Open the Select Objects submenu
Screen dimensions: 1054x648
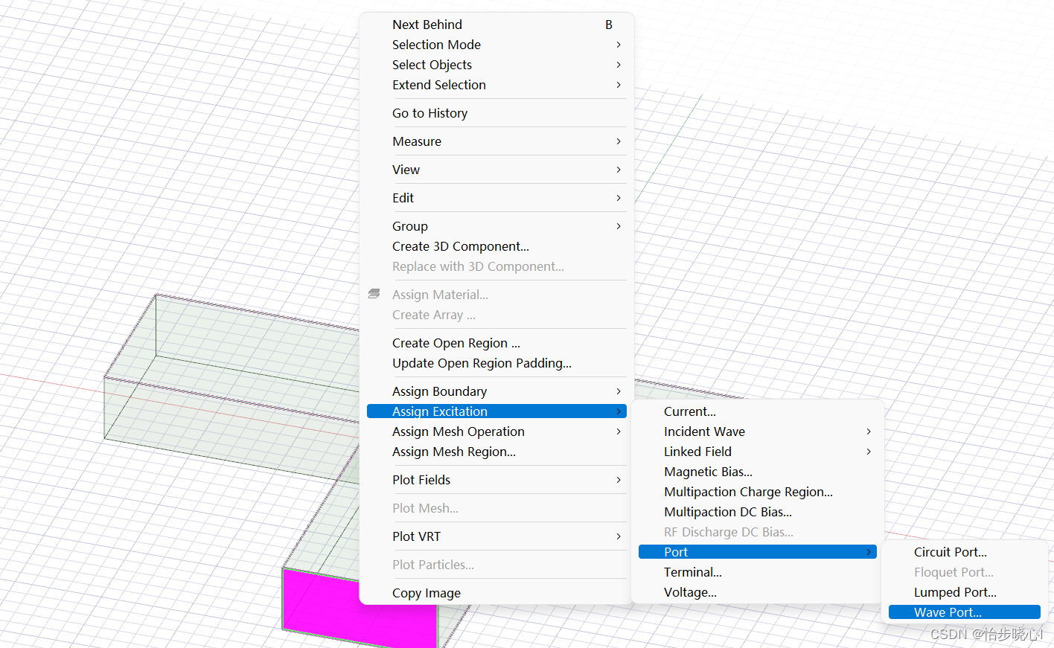pyautogui.click(x=496, y=65)
